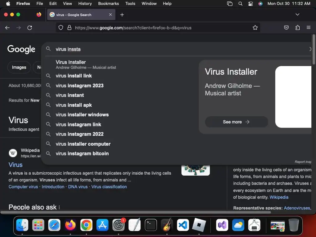Open the Apple menu
Image resolution: width=316 pixels, height=237 pixels.
coord(8,3)
